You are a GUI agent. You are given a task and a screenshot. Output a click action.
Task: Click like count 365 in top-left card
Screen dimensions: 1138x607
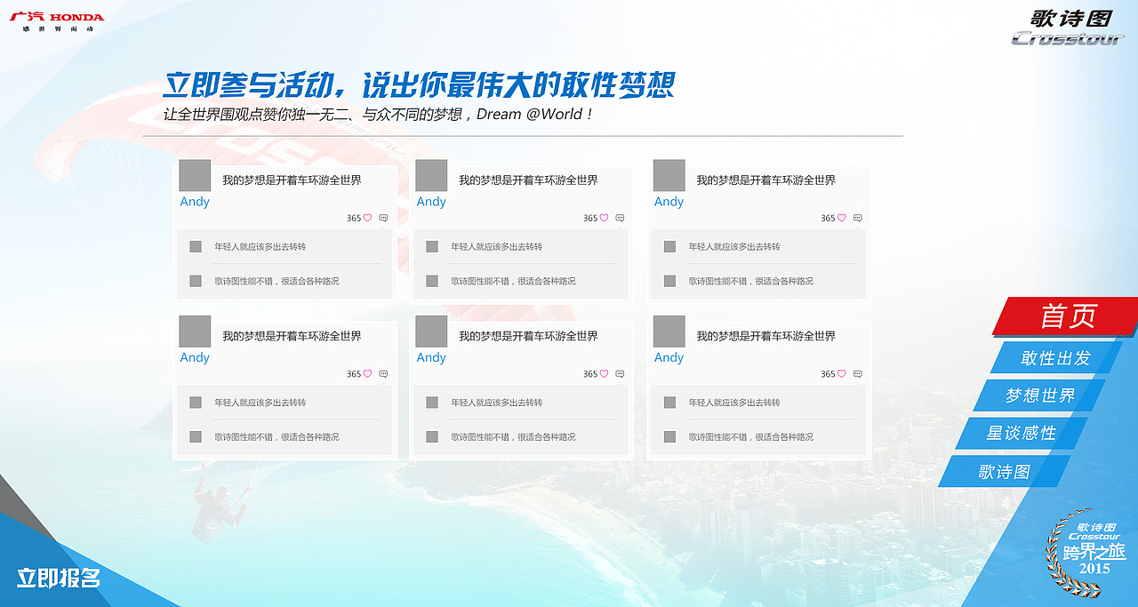tap(354, 219)
